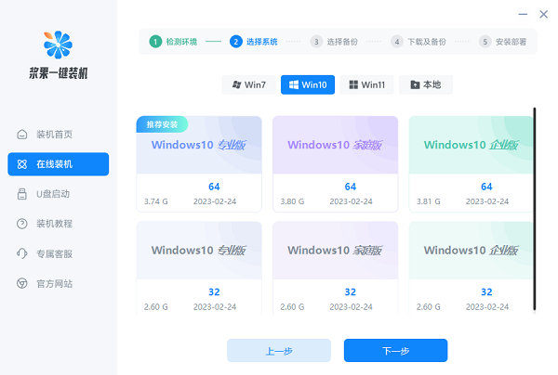Switch to the Win7 tab
This screenshot has width=558, height=375.
[248, 84]
